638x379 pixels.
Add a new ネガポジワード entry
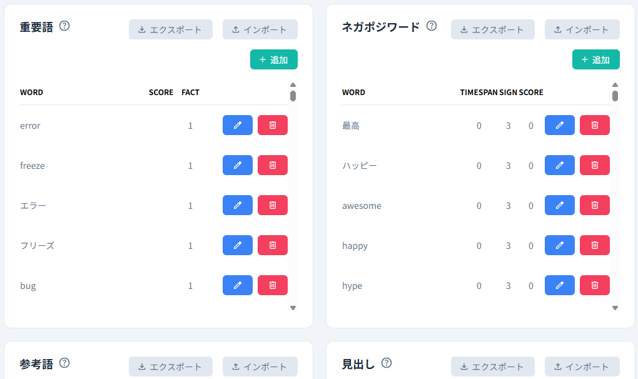pyautogui.click(x=595, y=59)
